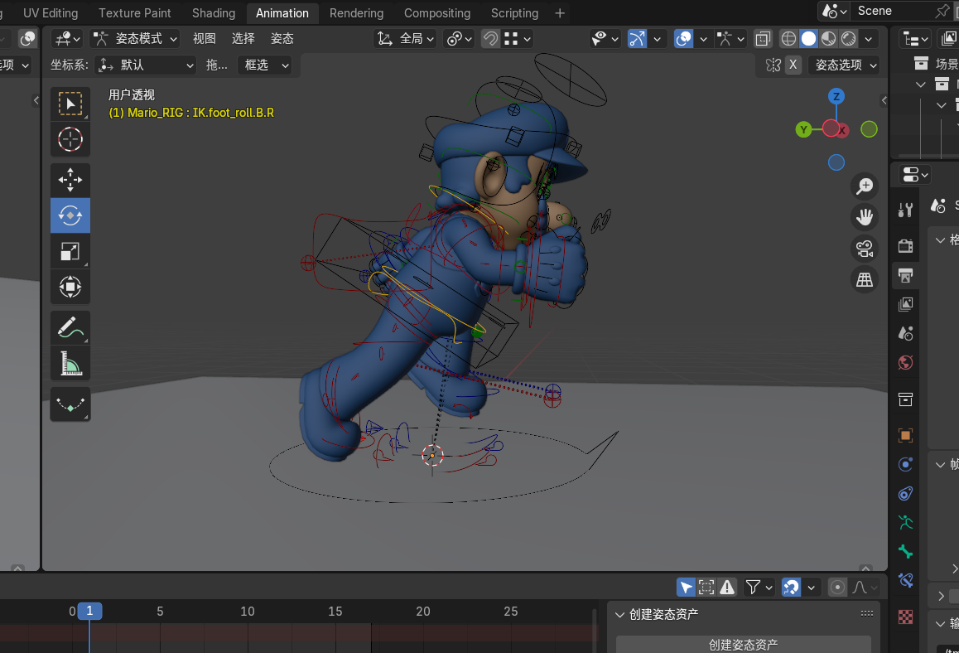Select the Move tool
Viewport: 959px width, 653px height.
coord(70,180)
